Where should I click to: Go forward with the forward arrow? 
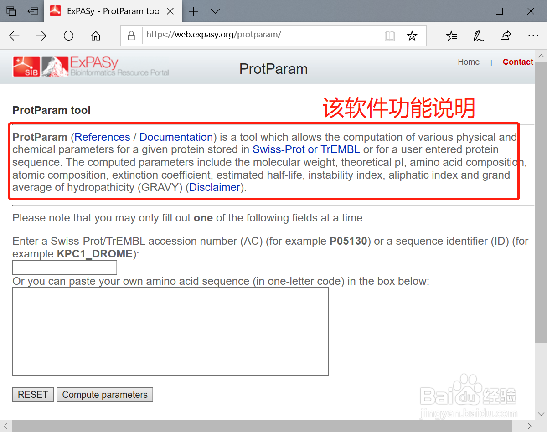click(x=41, y=36)
